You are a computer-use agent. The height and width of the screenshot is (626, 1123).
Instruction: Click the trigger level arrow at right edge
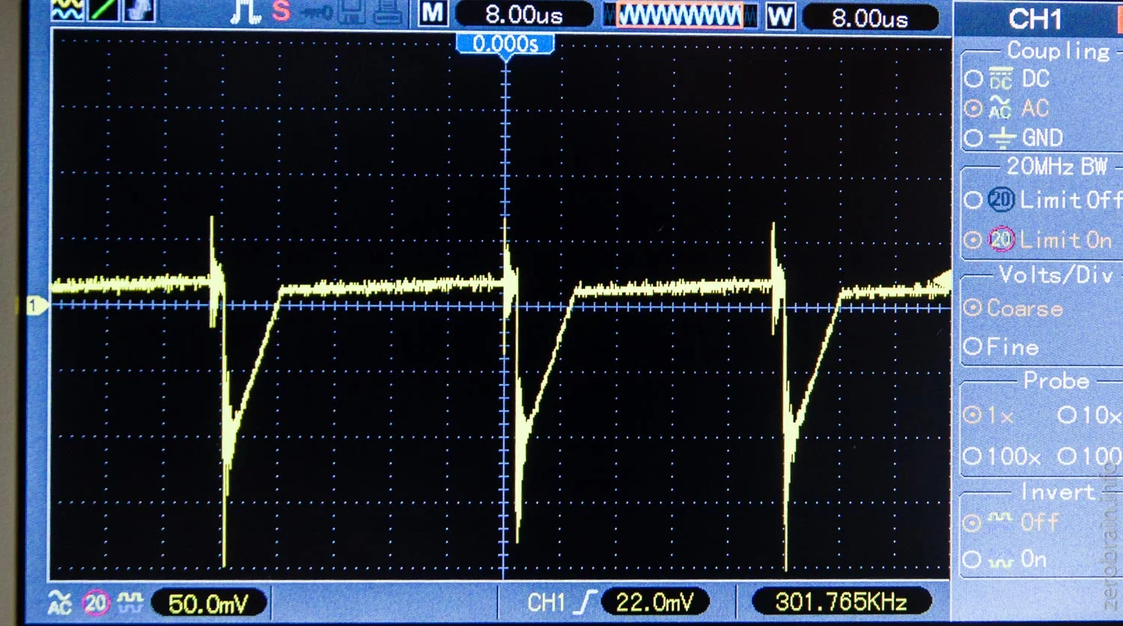pos(942,282)
